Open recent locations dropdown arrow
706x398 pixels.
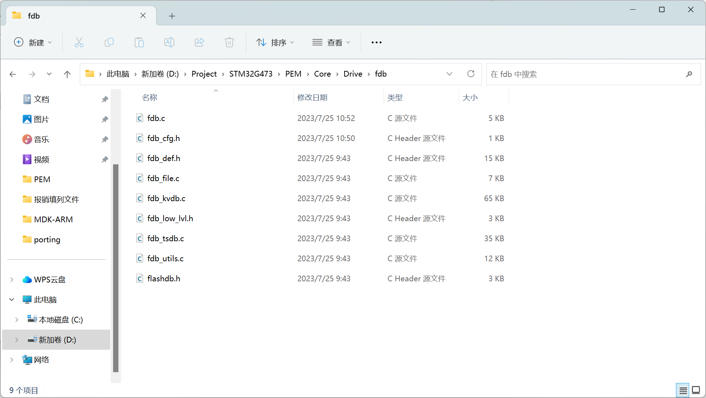pyautogui.click(x=49, y=74)
